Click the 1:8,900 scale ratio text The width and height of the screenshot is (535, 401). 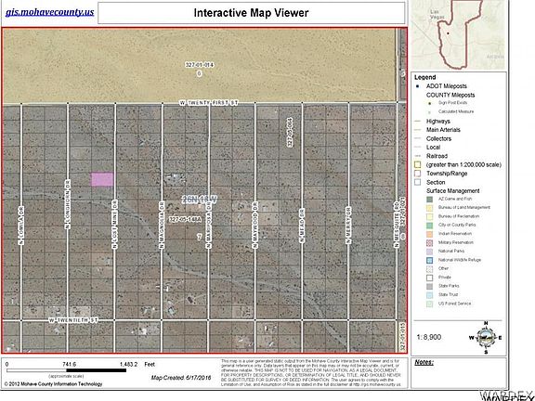tap(428, 337)
